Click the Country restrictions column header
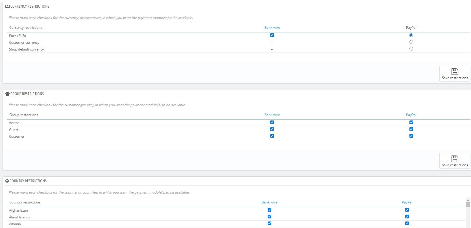 (x=25, y=202)
